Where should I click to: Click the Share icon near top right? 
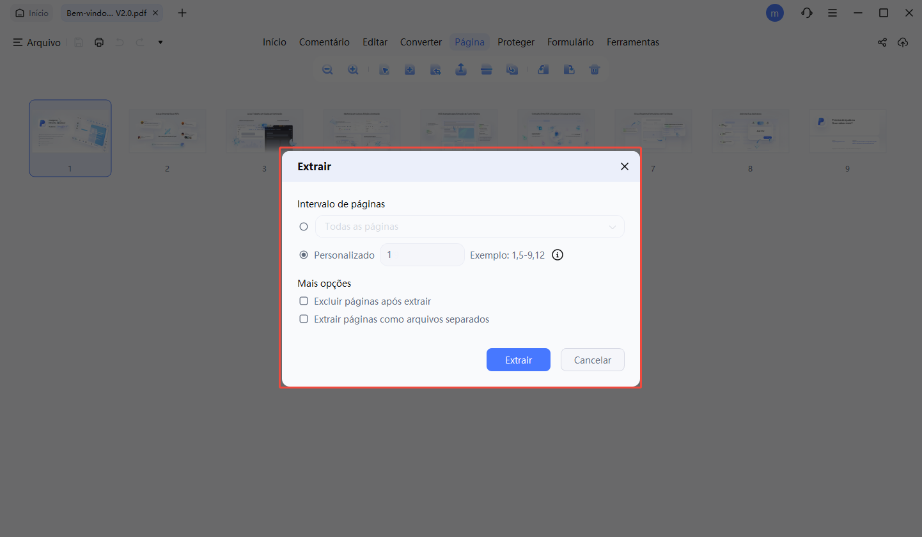[882, 42]
